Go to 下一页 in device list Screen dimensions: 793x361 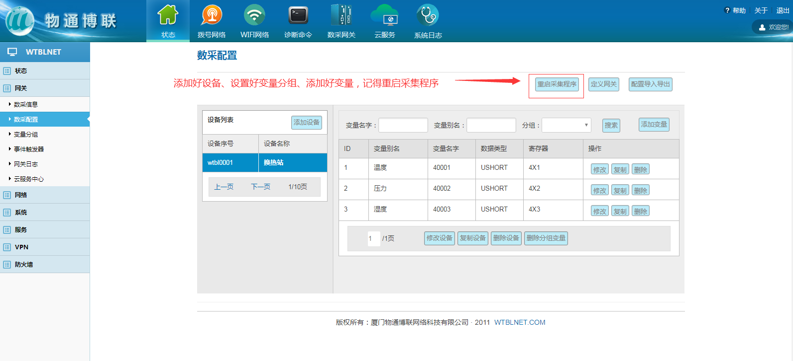[261, 187]
